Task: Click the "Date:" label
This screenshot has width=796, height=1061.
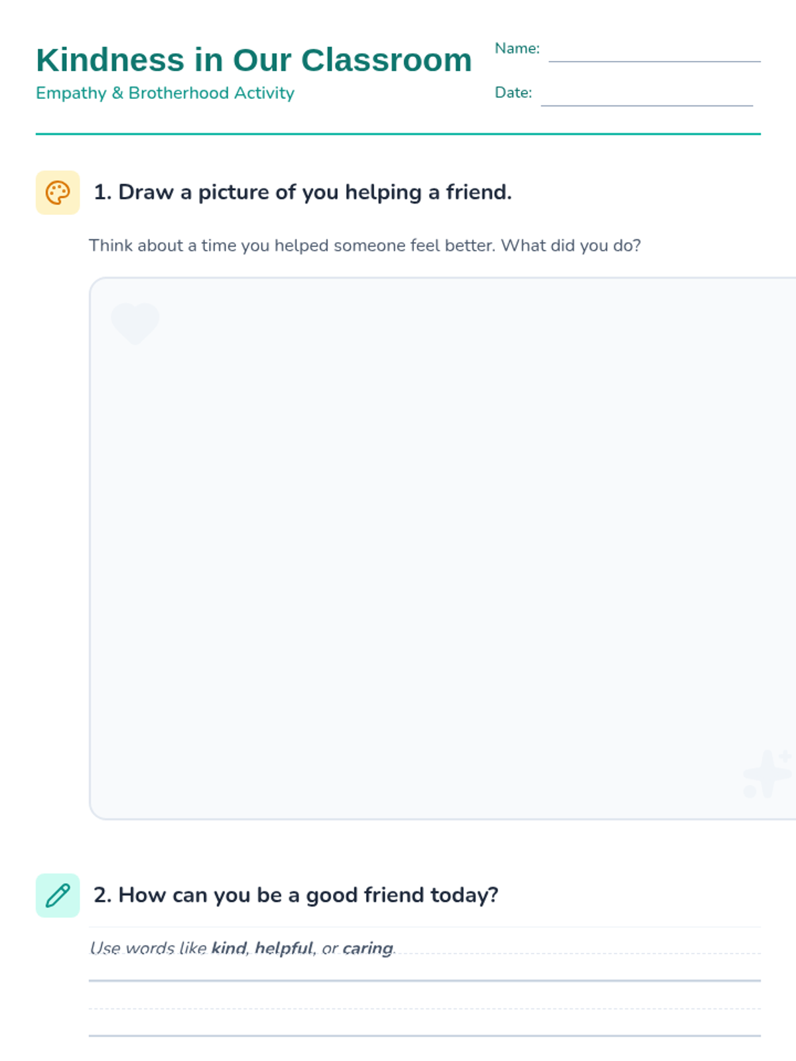Action: pyautogui.click(x=513, y=93)
